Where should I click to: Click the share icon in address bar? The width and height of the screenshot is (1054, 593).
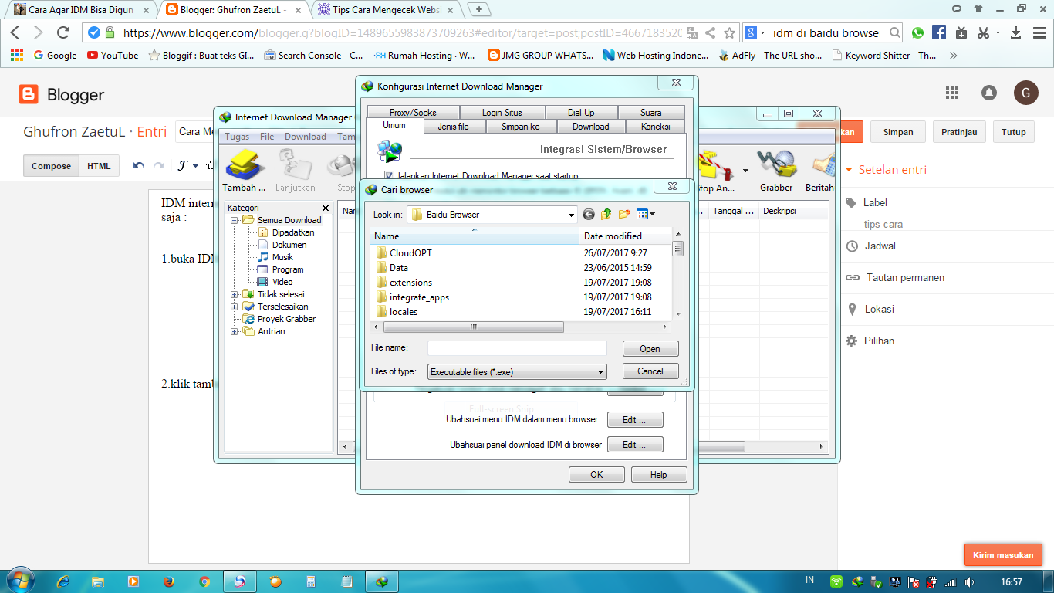711,32
